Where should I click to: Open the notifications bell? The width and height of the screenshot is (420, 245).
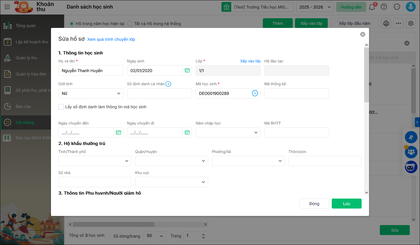[x=372, y=7]
